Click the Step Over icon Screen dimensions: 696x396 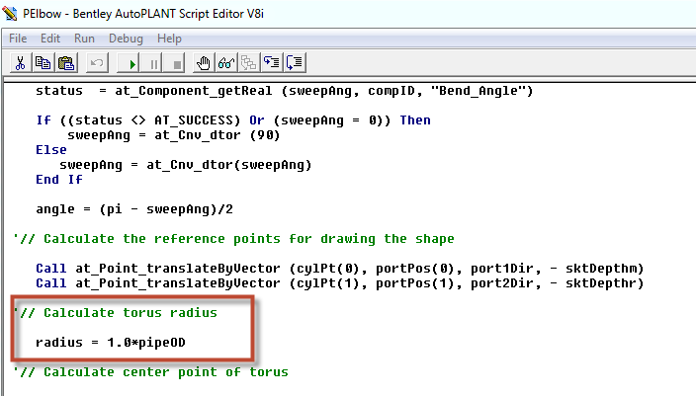point(295,63)
